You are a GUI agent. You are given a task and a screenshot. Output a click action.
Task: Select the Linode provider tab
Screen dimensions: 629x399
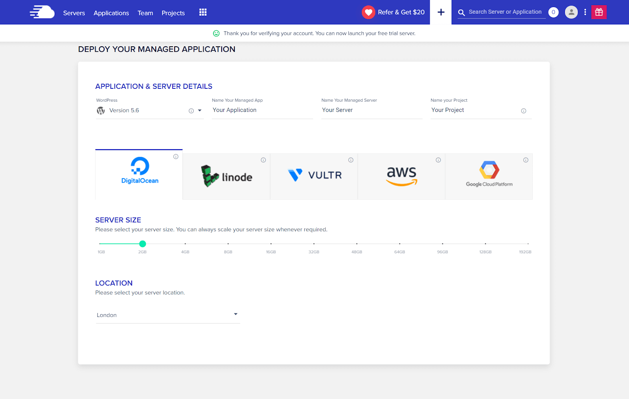click(x=226, y=177)
